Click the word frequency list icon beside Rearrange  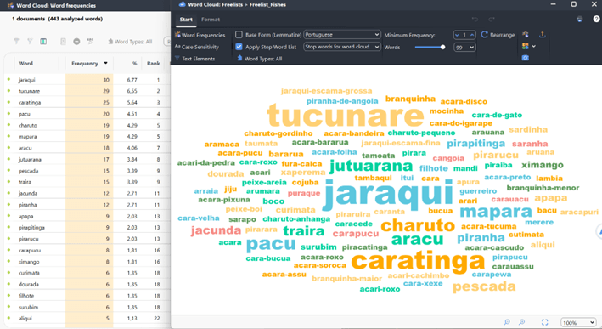(526, 35)
